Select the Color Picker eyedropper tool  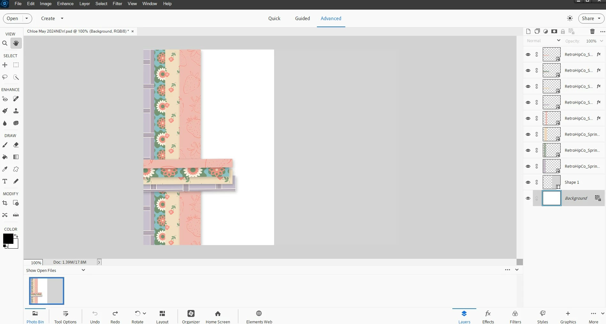(x=5, y=169)
